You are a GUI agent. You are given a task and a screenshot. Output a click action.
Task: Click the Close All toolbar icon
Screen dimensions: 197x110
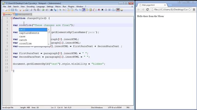[x=23, y=10]
